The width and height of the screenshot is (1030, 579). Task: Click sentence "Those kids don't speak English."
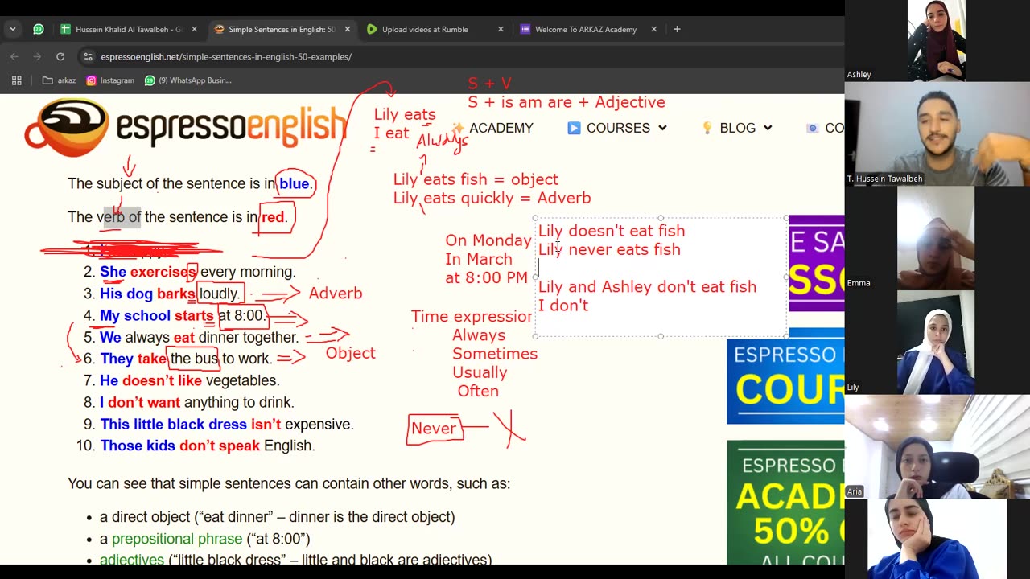pyautogui.click(x=208, y=446)
